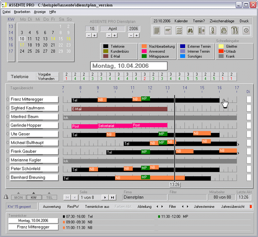Click the triangle above TEL button

49,193
